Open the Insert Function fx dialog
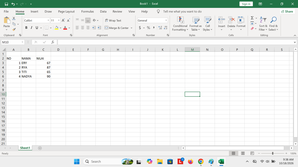The height and width of the screenshot is (167, 298). click(x=53, y=42)
